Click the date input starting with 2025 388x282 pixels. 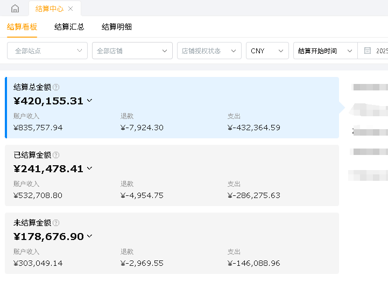pos(382,51)
